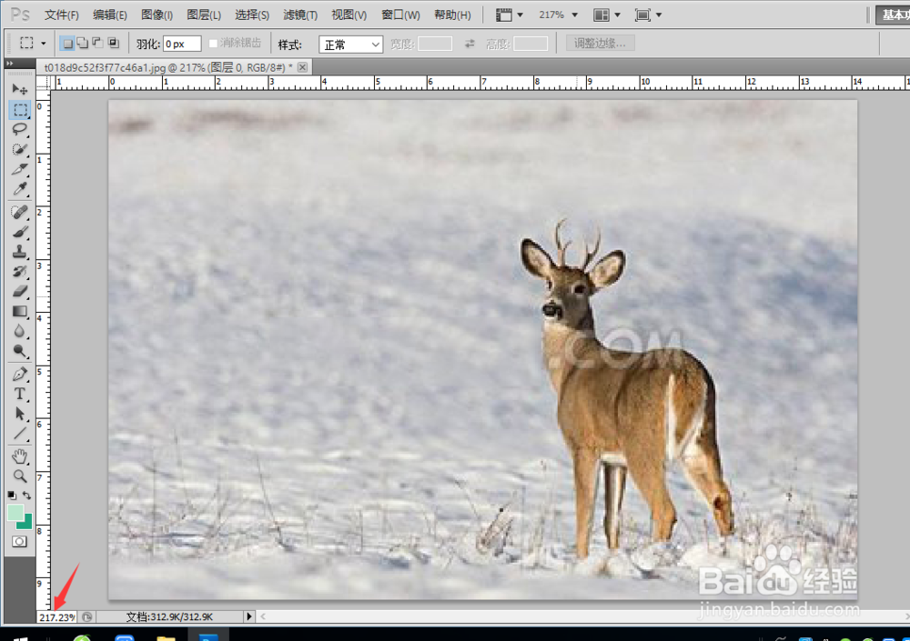Open the 样式 style dropdown
The width and height of the screenshot is (910, 641).
pyautogui.click(x=350, y=45)
